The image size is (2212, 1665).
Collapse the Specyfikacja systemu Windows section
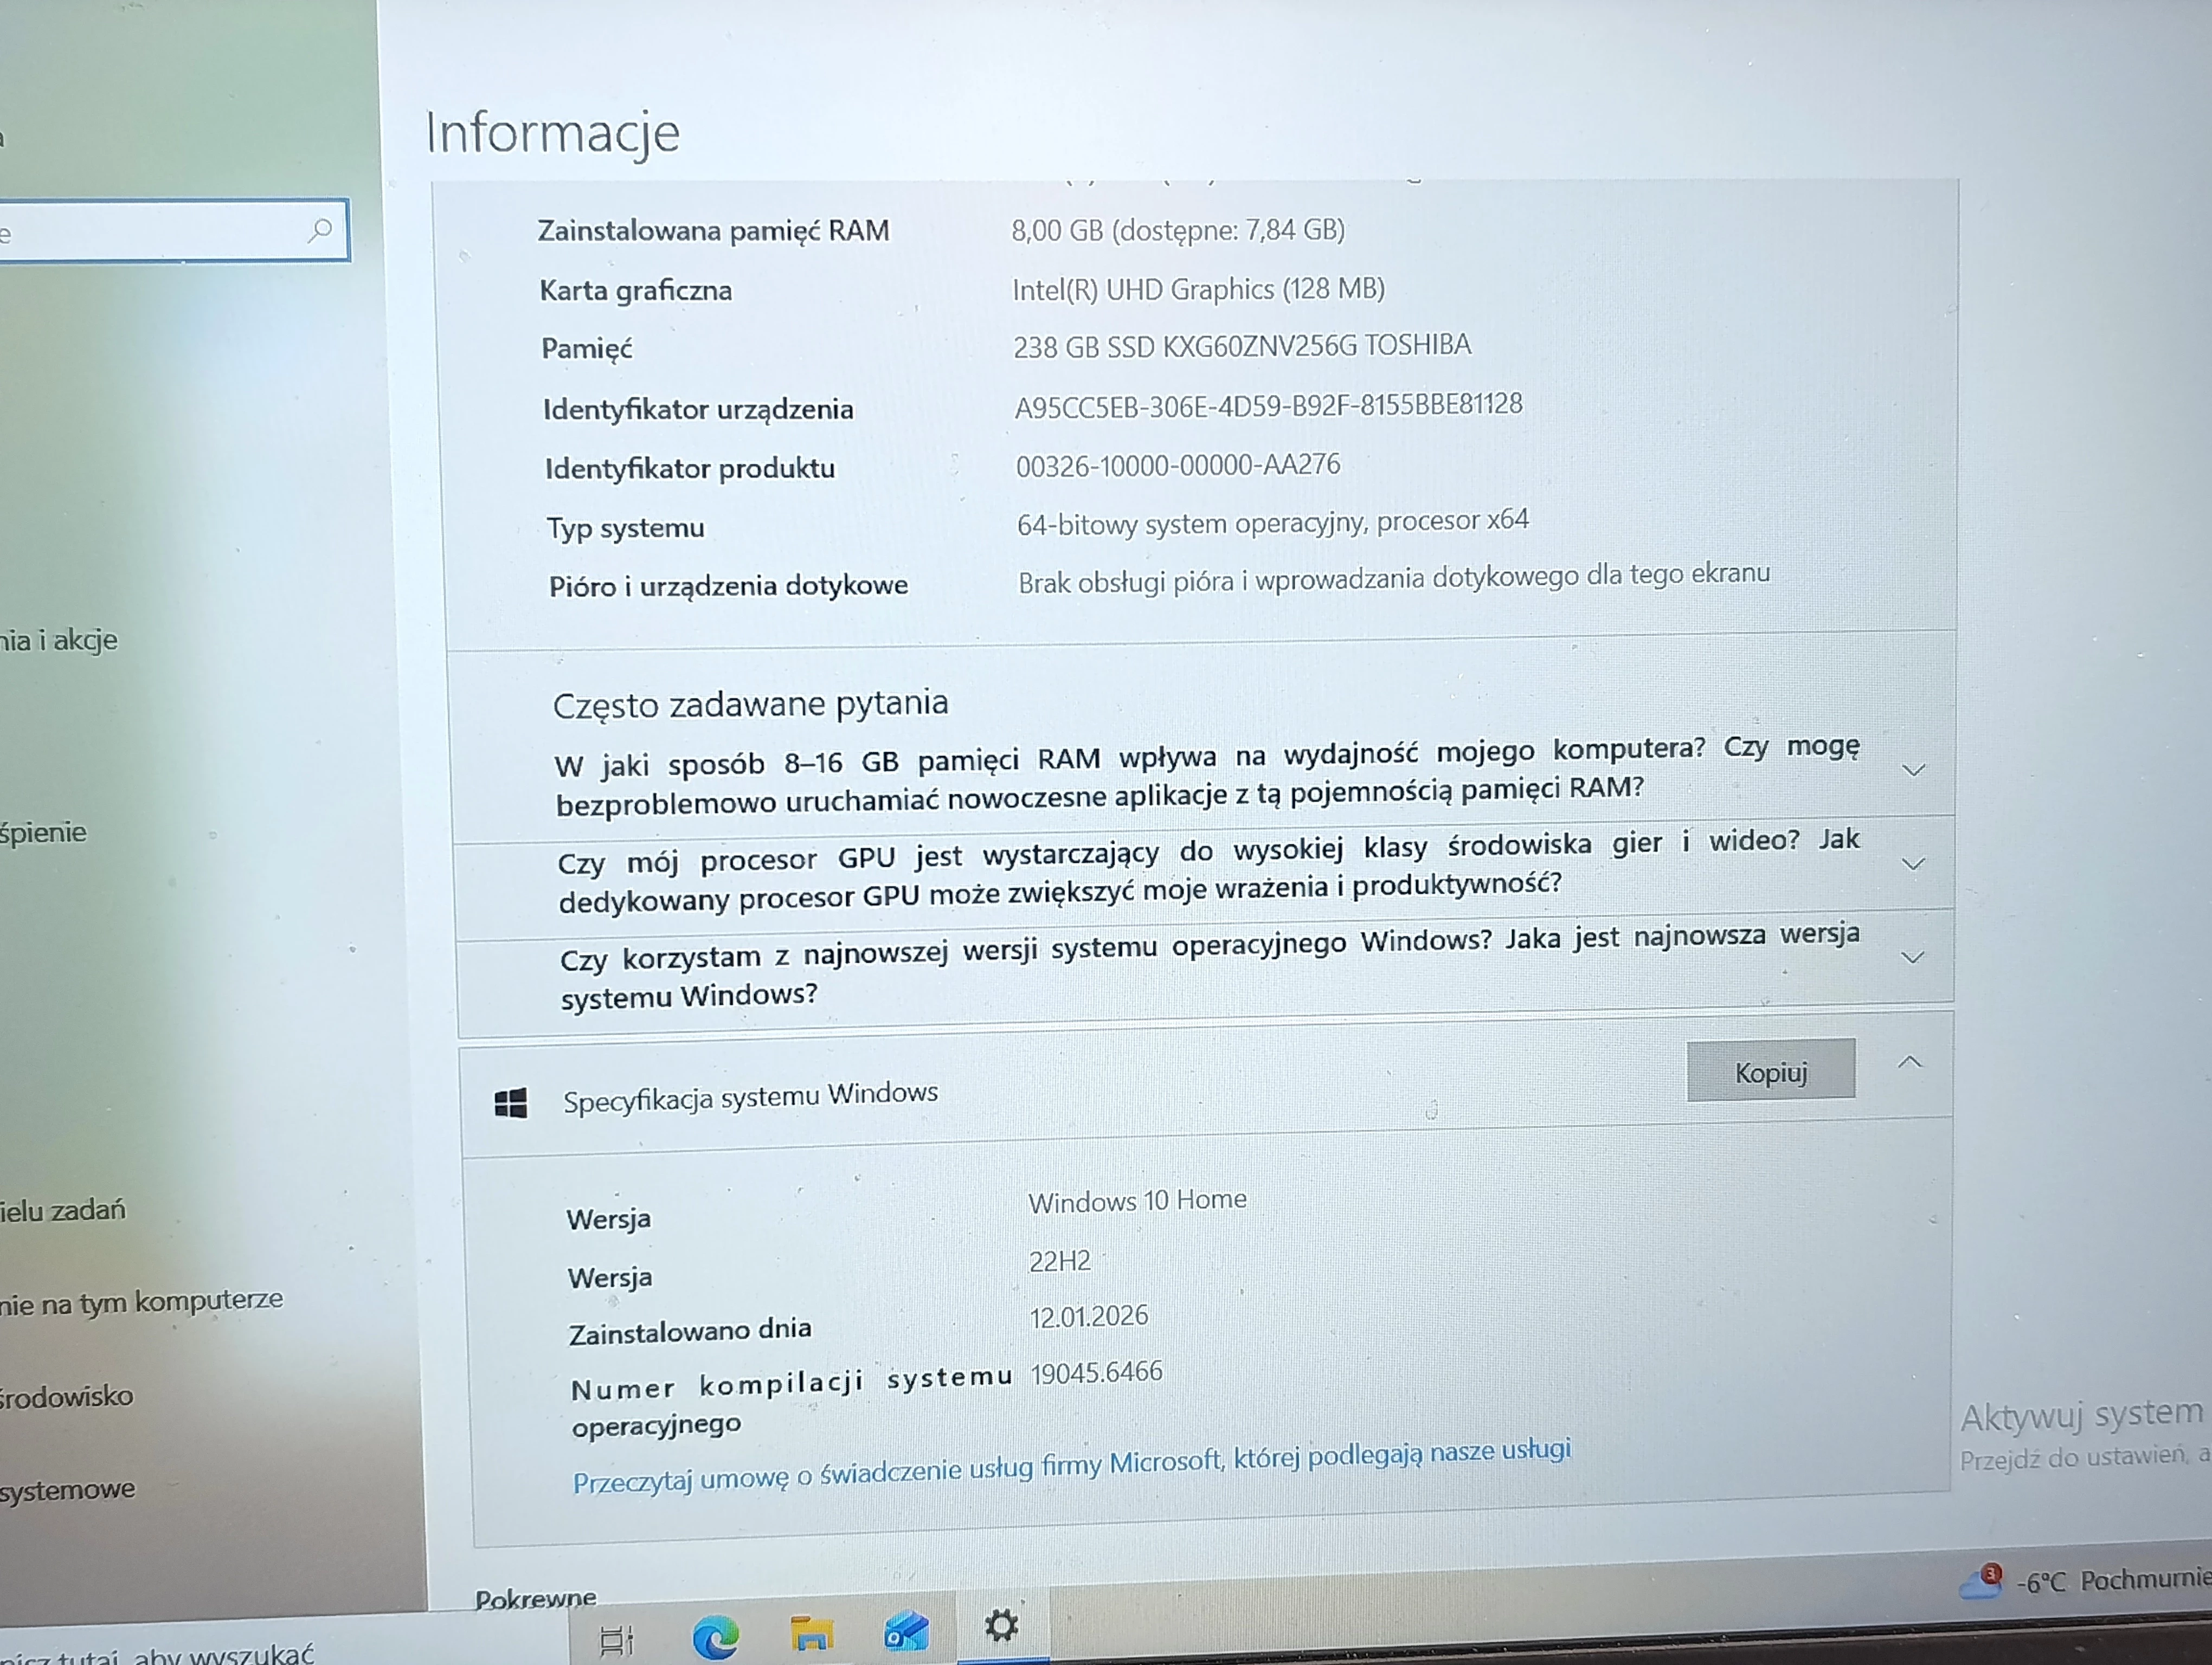coord(1909,1062)
